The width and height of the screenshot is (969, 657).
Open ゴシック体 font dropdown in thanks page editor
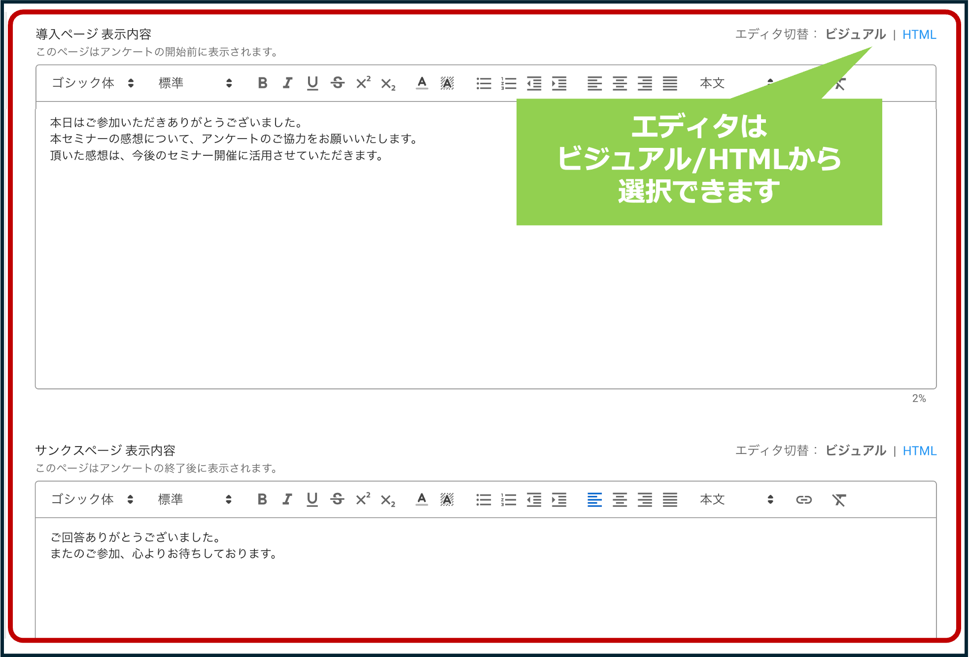coord(92,499)
